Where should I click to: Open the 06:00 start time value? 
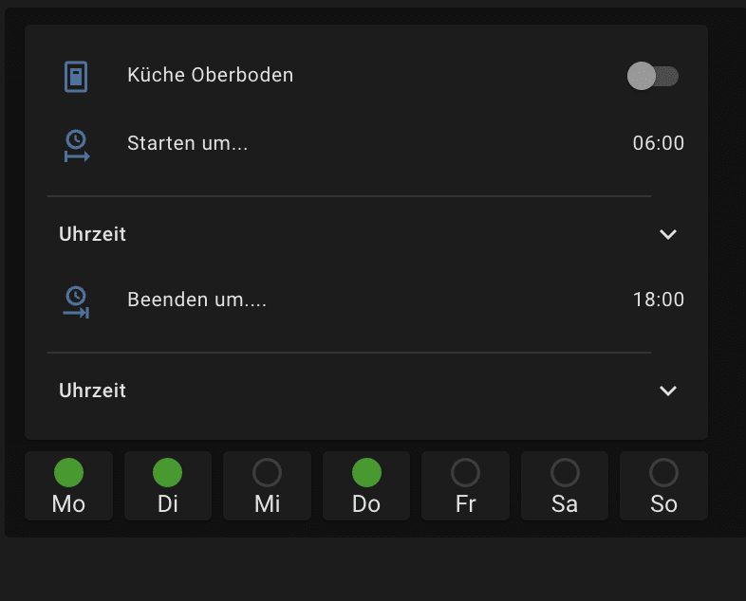(x=658, y=144)
